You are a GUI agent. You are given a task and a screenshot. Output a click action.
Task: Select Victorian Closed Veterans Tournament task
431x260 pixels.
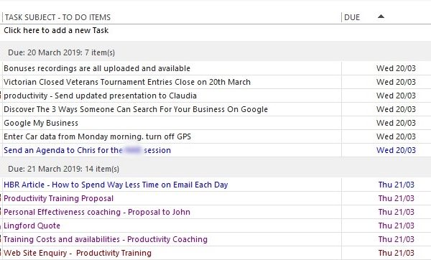127,82
